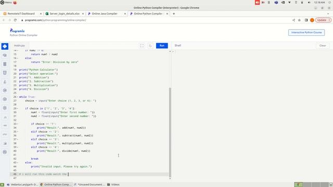Screen dimensions: 333x187
Task: Click the address bar URL
Action: point(55,20)
